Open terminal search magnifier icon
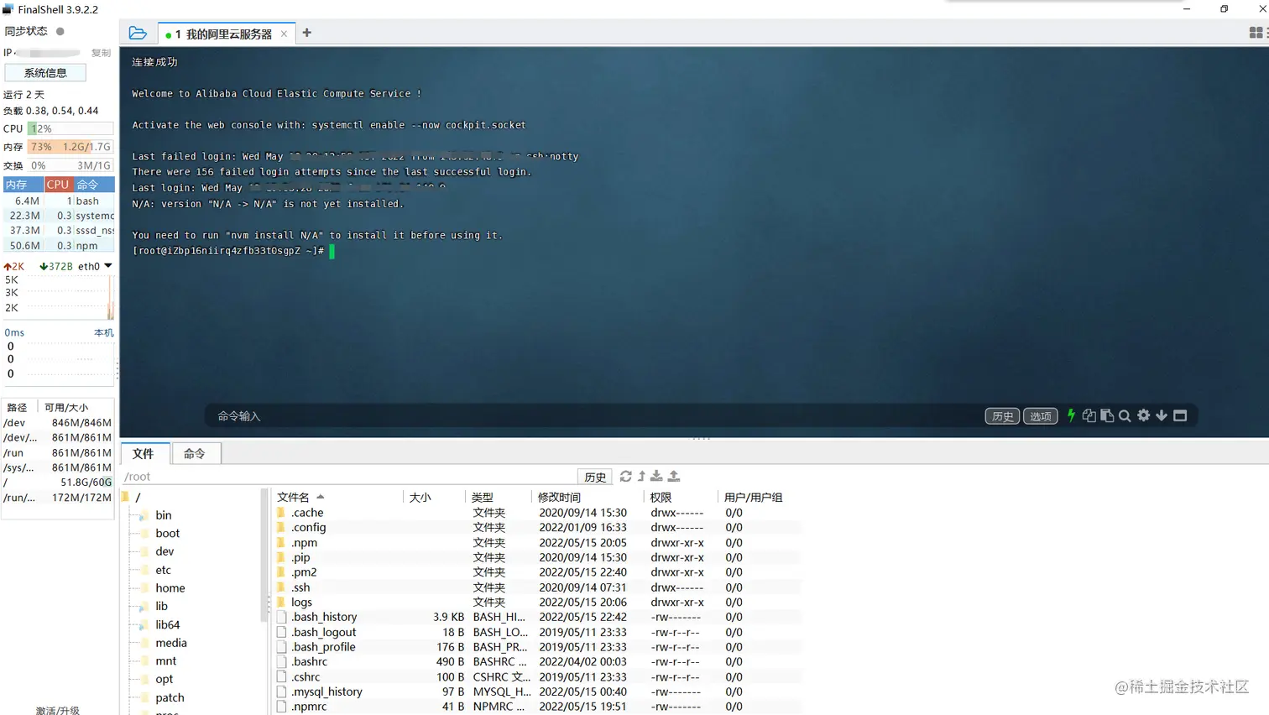This screenshot has width=1269, height=715. 1125,415
